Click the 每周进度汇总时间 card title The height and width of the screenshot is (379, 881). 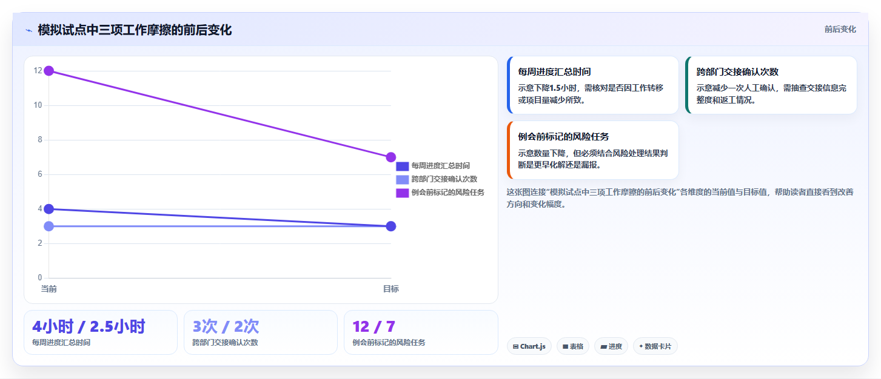pos(554,71)
